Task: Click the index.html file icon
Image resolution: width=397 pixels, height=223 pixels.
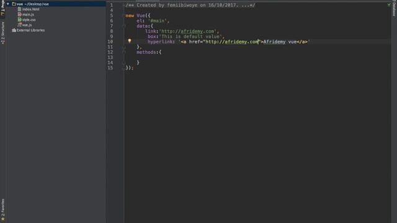Action: pyautogui.click(x=19, y=9)
